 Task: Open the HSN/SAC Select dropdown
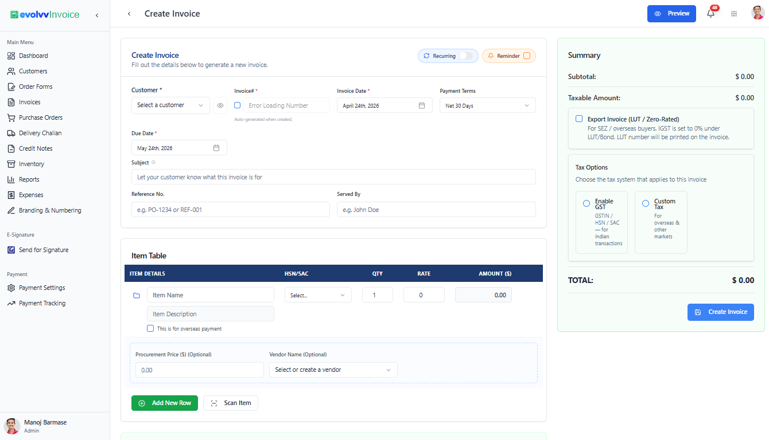[319, 295]
